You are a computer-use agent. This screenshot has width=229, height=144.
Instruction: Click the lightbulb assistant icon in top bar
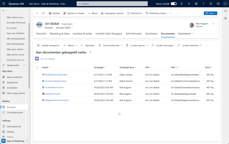tap(182, 4)
